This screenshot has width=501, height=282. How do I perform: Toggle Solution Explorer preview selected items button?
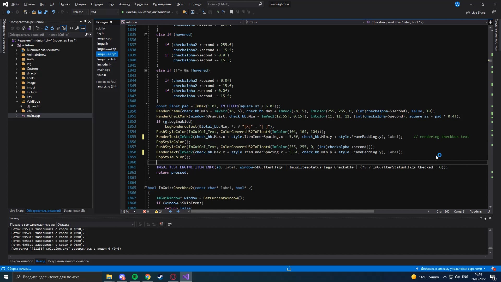pyautogui.click(x=83, y=28)
